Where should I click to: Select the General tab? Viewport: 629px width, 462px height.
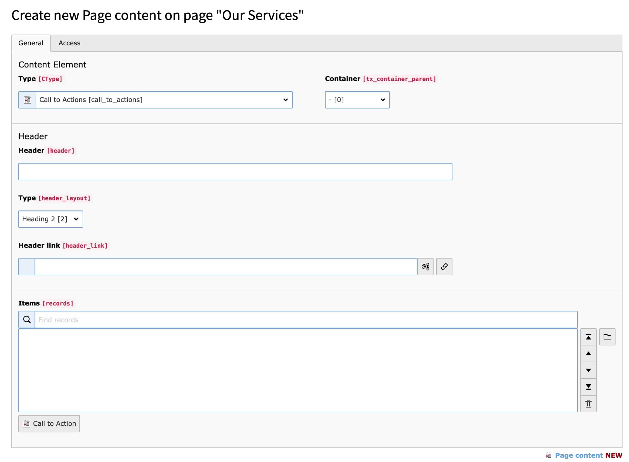coord(31,43)
